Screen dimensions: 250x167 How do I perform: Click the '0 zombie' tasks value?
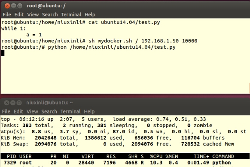pyautogui.click(x=200, y=125)
